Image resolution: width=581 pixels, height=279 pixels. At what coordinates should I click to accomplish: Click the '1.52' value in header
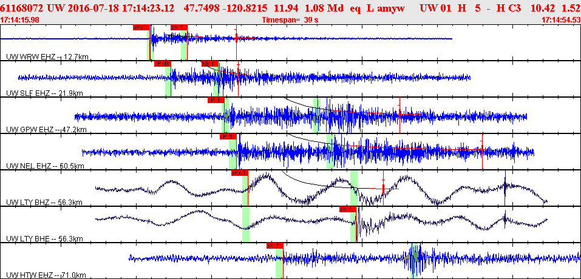pos(571,7)
